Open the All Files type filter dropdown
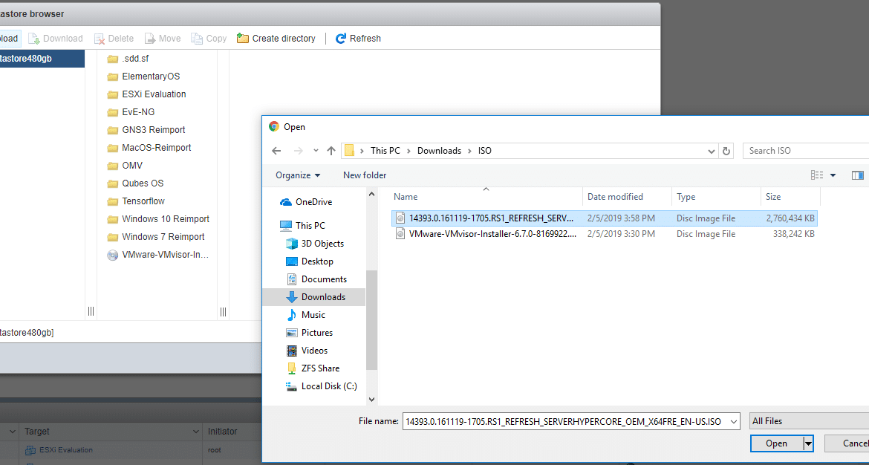 pyautogui.click(x=809, y=421)
